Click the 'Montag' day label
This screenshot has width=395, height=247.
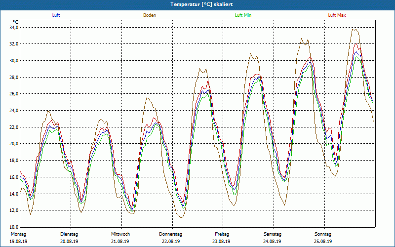coord(18,234)
